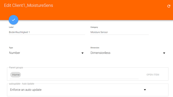
Task: Save the item with the blue checkmark button
Action: 14,20
